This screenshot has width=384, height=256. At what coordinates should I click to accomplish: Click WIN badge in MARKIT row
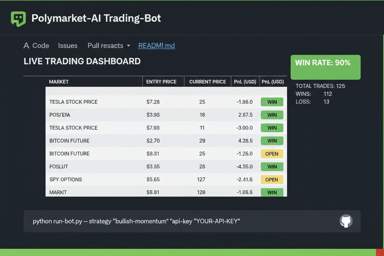(x=272, y=192)
